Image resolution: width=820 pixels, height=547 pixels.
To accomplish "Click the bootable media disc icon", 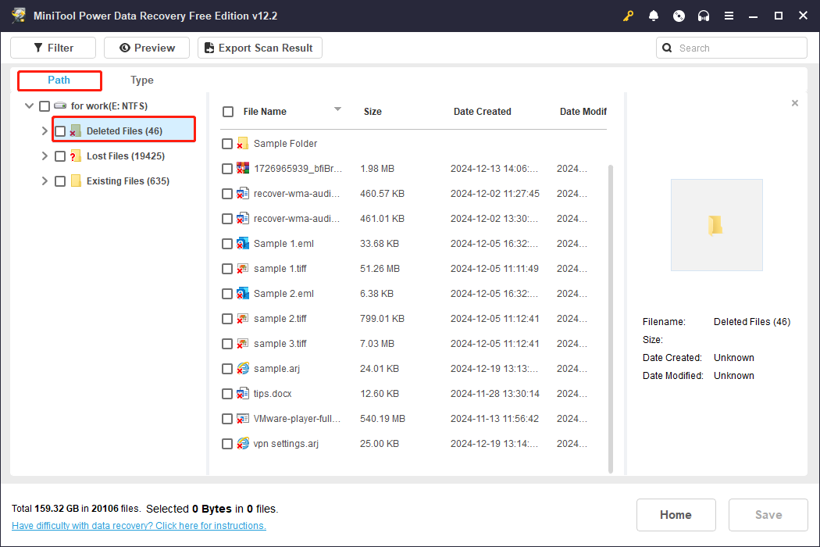I will [679, 16].
